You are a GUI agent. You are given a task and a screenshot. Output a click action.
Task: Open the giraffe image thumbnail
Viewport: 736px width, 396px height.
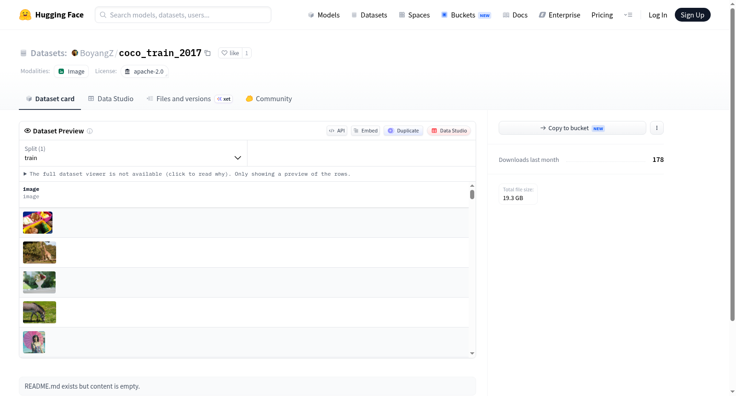[x=40, y=253]
